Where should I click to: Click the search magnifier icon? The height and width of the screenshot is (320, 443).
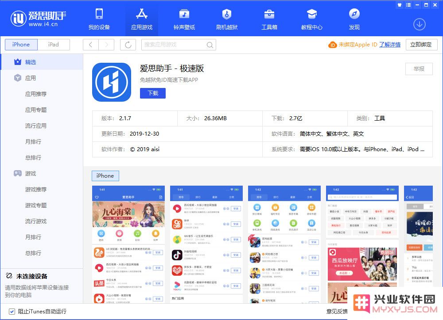210,45
